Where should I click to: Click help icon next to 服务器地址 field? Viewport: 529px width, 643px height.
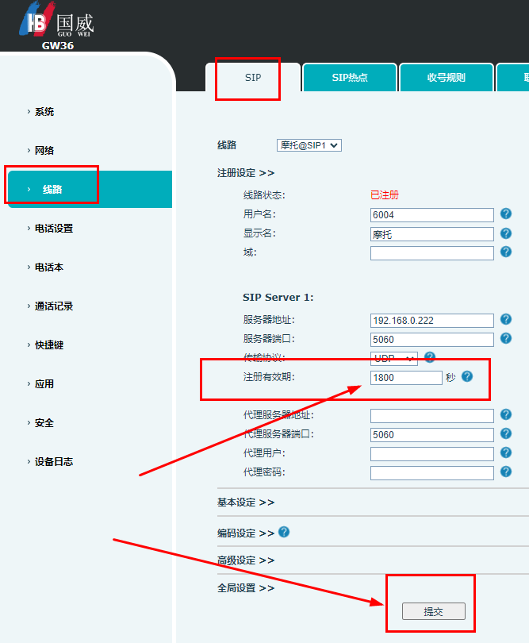point(506,320)
